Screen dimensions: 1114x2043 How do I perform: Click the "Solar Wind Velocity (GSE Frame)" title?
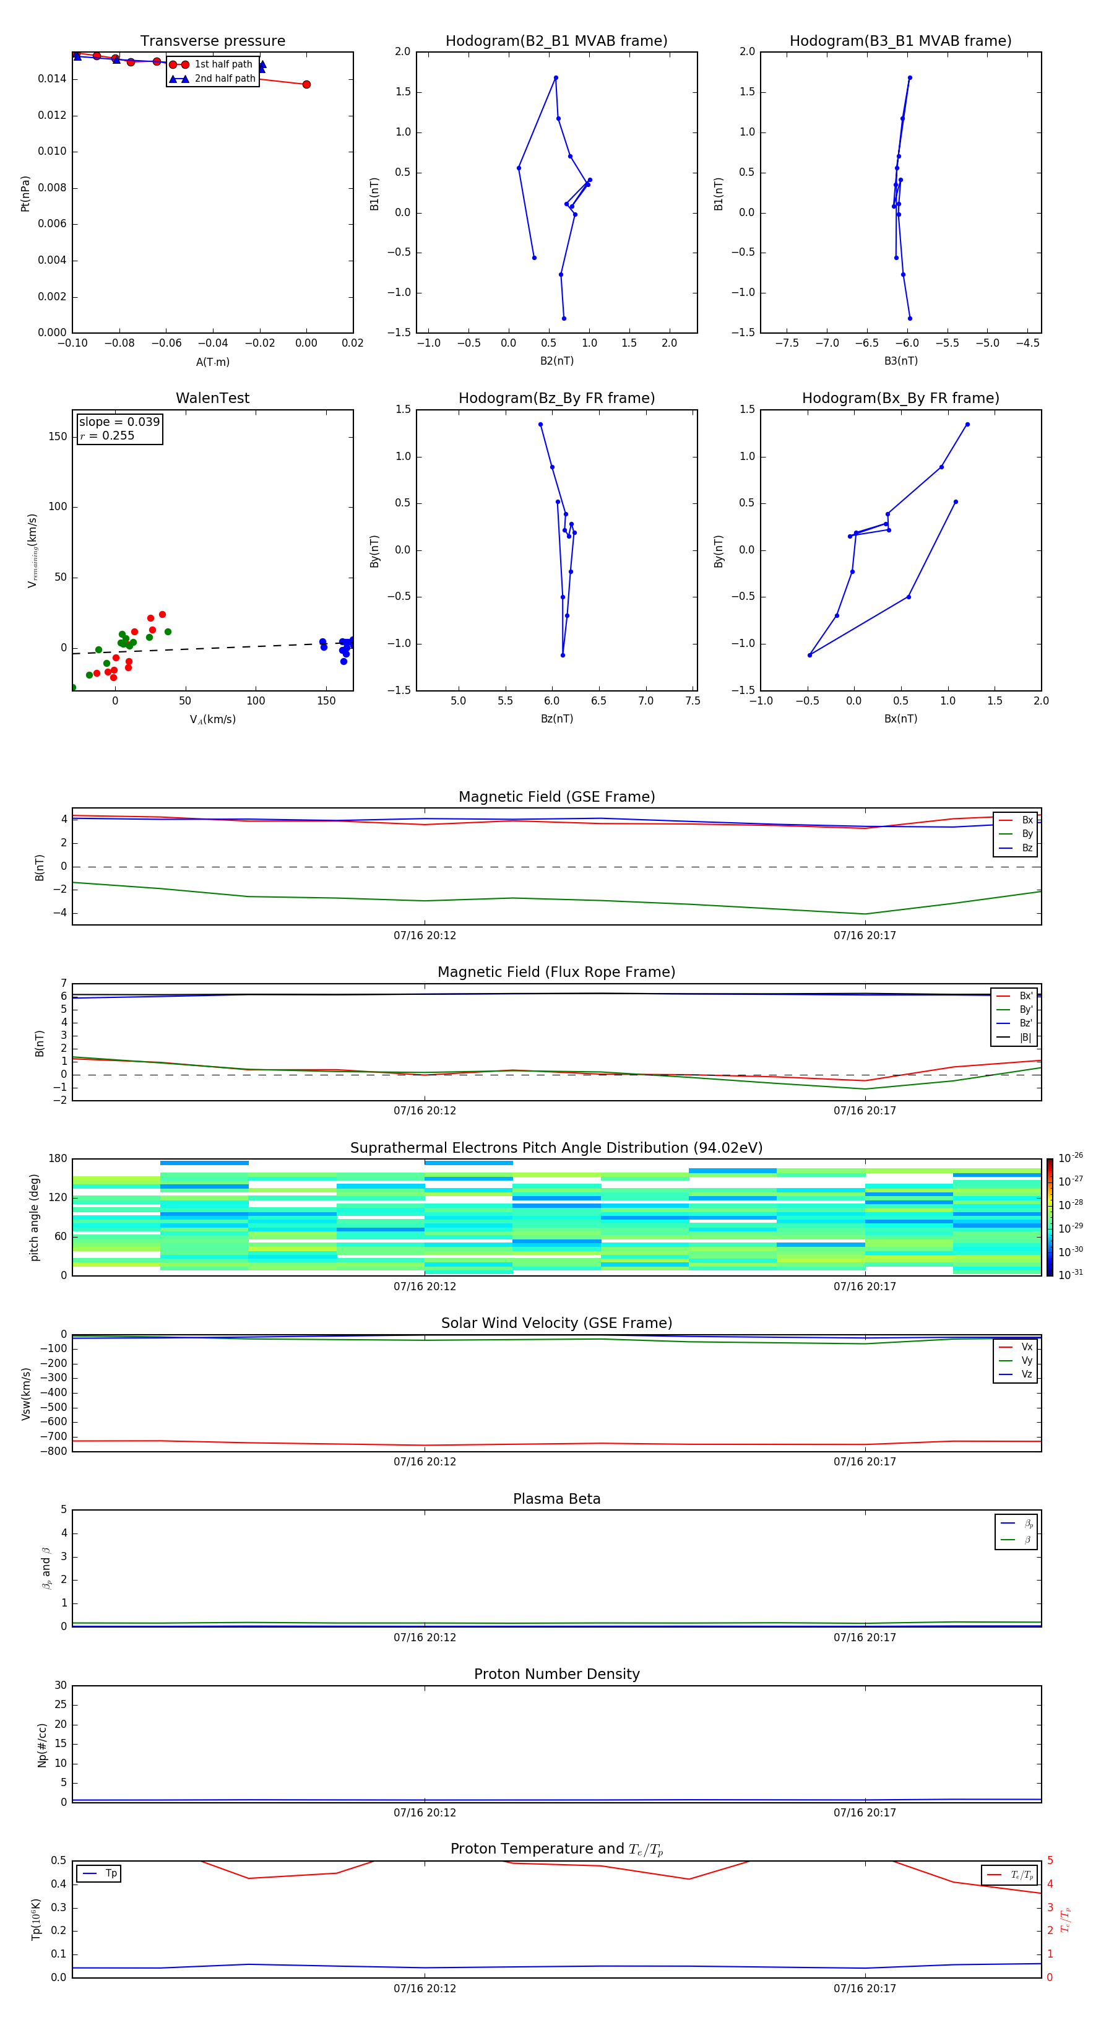click(x=556, y=1323)
